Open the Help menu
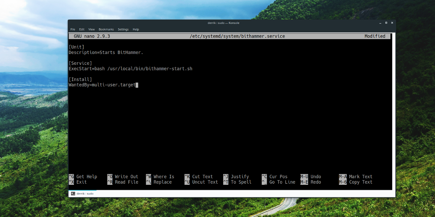The image size is (435, 217). (x=136, y=29)
